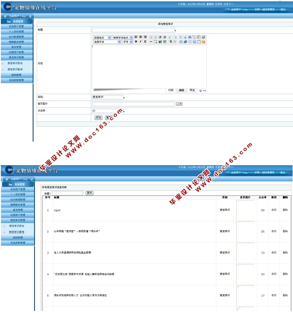
Task: Click the thumbnail for row 2
Action: point(245,232)
